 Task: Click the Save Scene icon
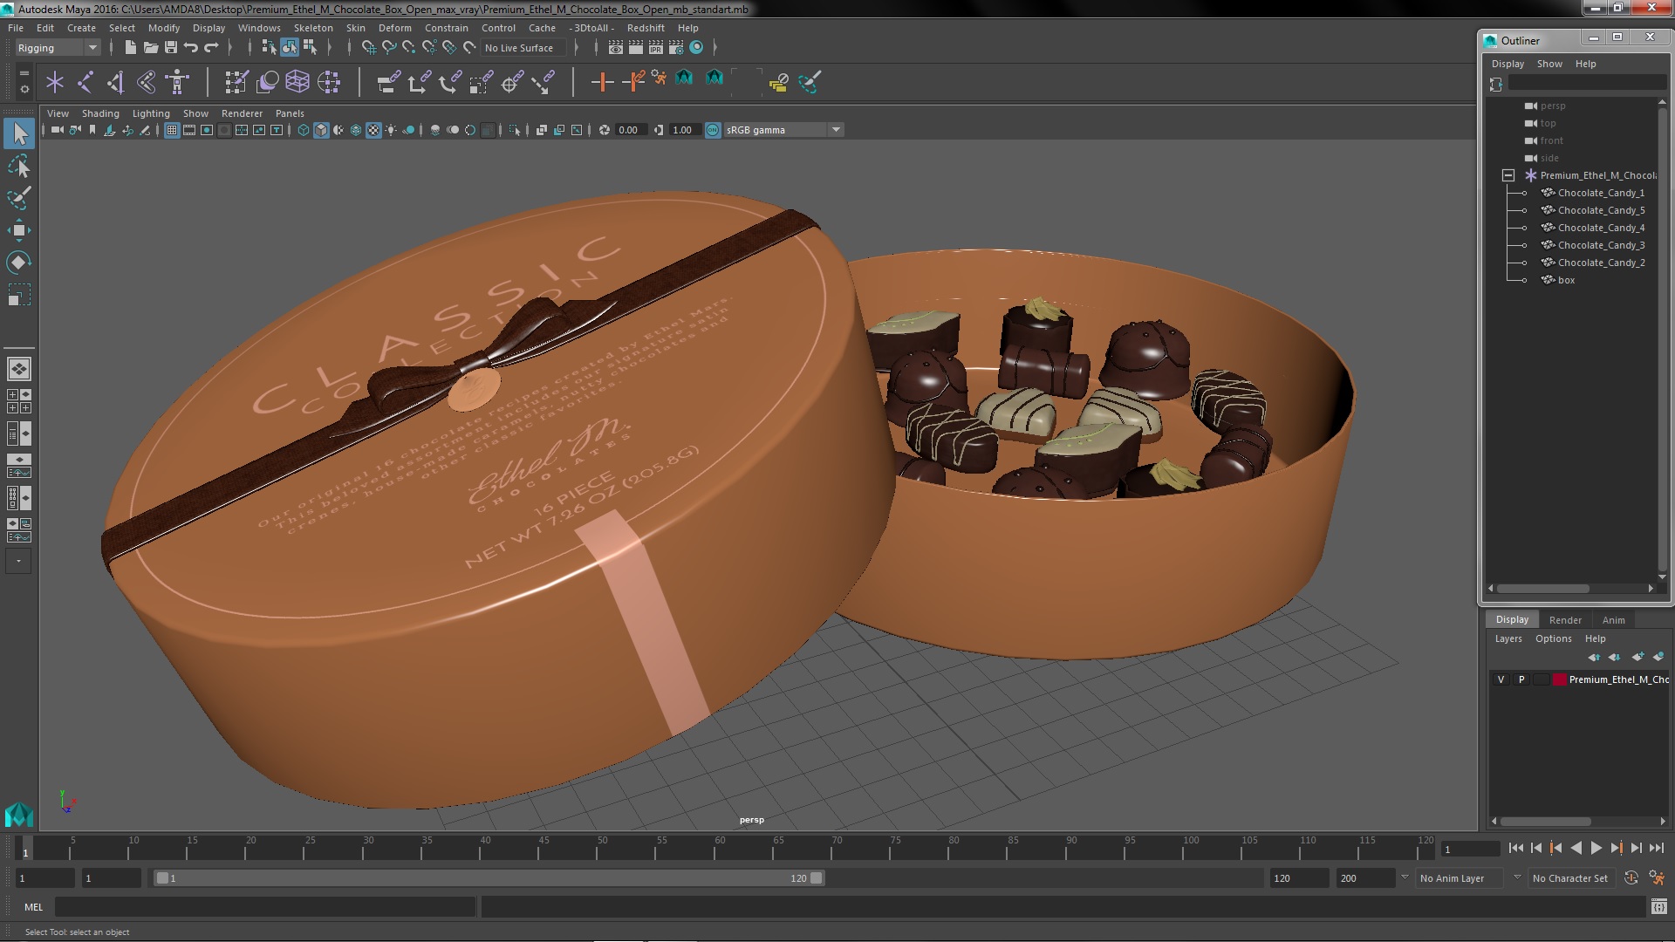(x=171, y=48)
